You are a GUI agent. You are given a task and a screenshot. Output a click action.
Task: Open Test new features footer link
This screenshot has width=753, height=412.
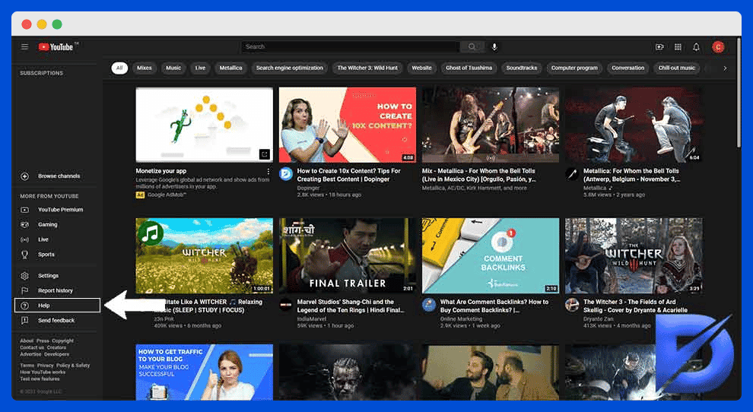[40, 379]
